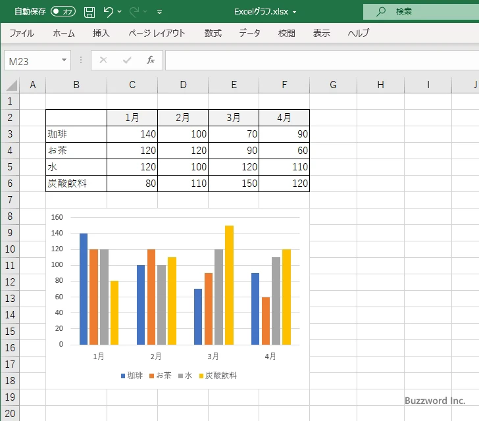
Task: Select column B header
Action: pos(76,85)
